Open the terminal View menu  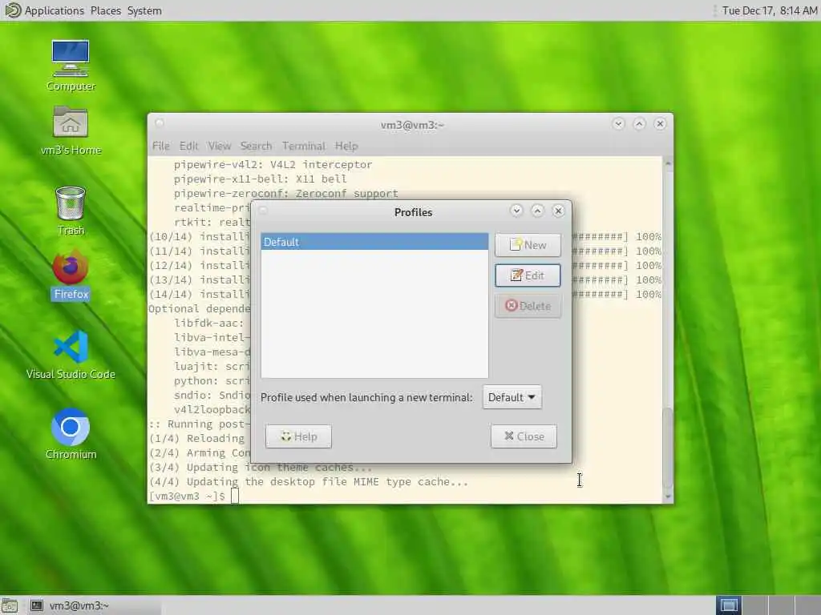pos(219,146)
